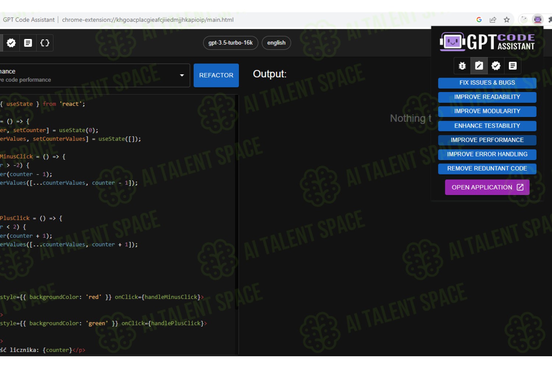Choose IMPROVE ERROR HANDLING
Image resolution: width=552 pixels, height=368 pixels.
pos(487,155)
